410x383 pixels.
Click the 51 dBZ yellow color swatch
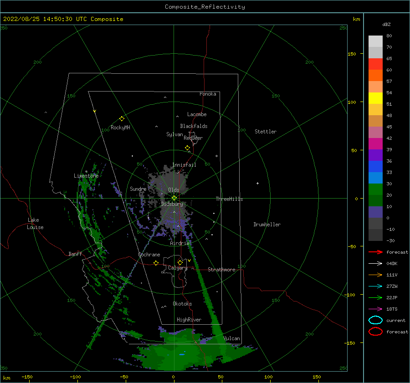pos(375,98)
